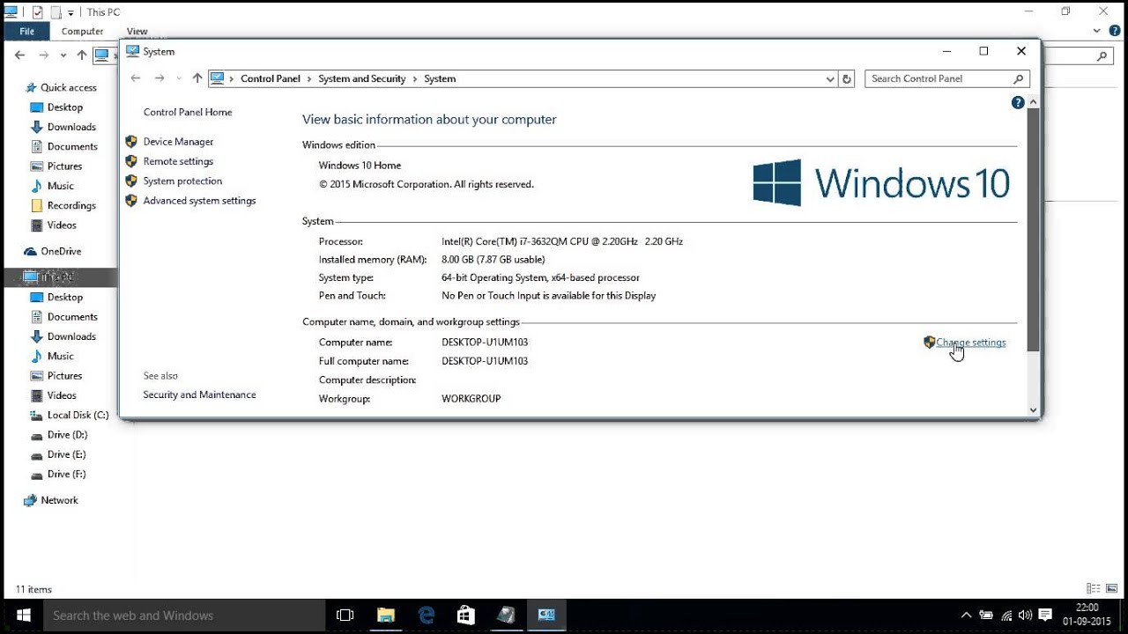Viewport: 1128px width, 634px height.
Task: Open Microsoft Edge from the taskbar
Action: pyautogui.click(x=427, y=616)
